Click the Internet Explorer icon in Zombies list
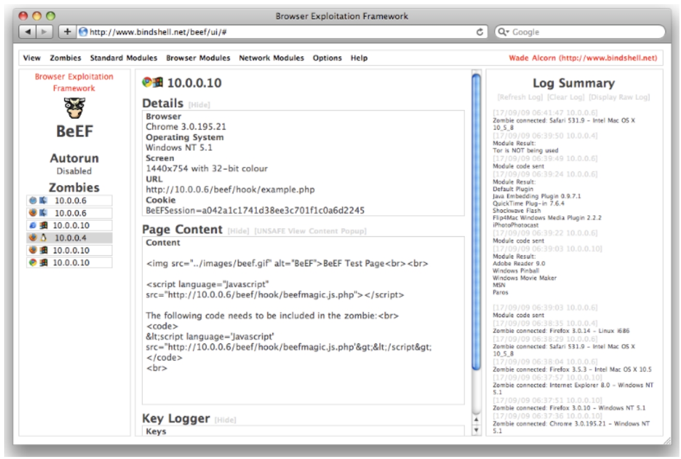This screenshot has height=459, width=681. (33, 225)
